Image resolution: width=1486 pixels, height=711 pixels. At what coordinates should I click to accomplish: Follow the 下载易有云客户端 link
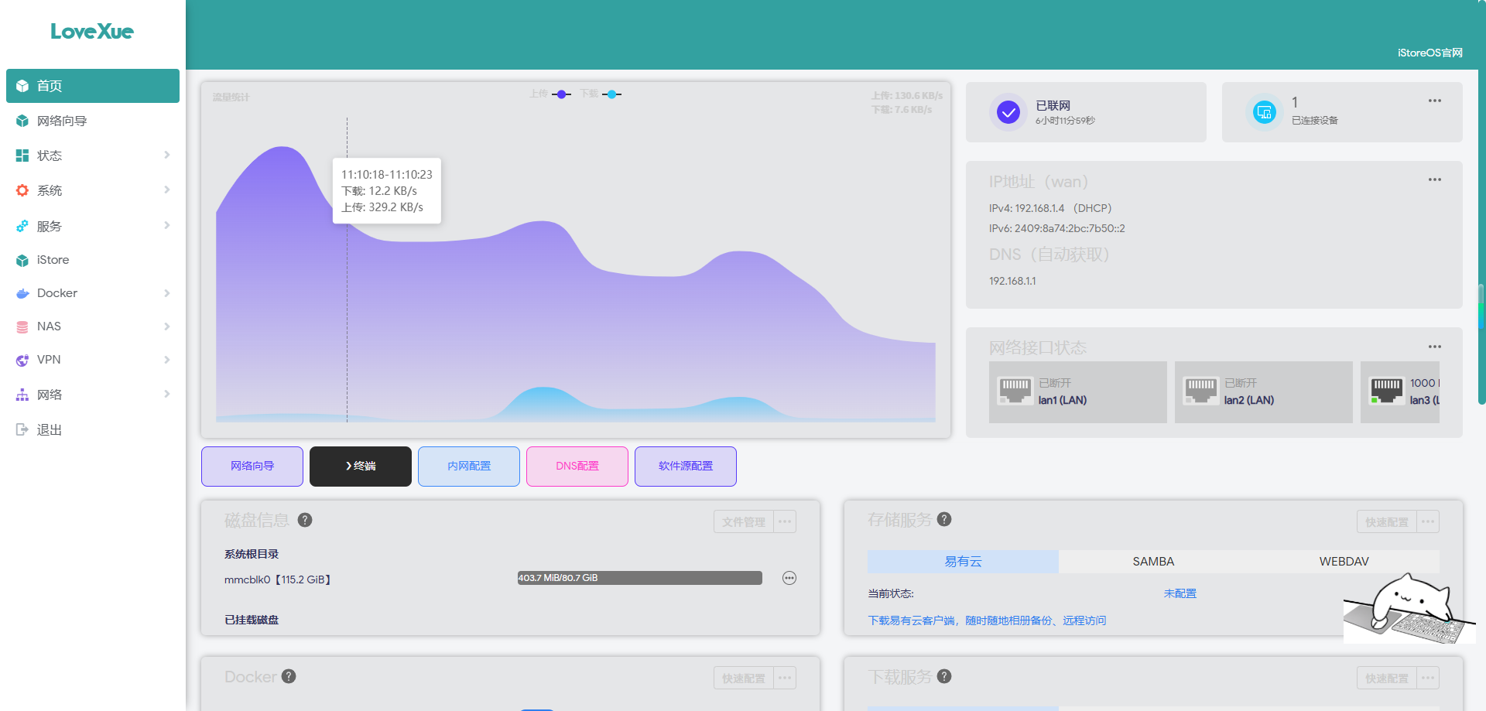[987, 620]
